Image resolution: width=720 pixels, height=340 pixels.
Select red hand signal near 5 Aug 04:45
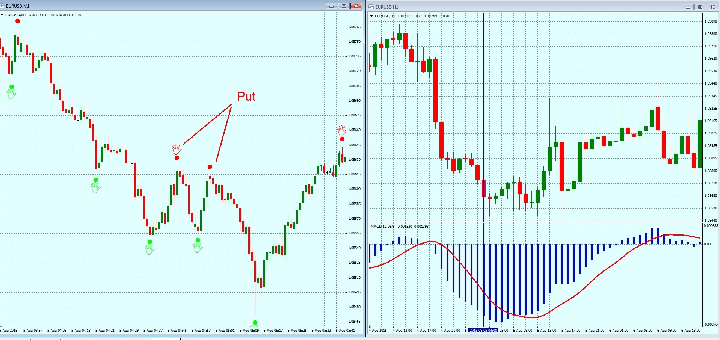[176, 149]
